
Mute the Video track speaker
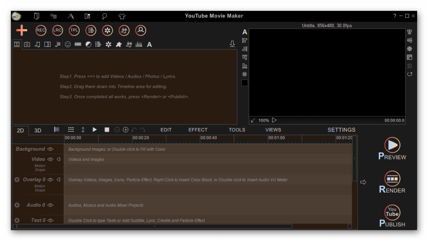point(59,159)
